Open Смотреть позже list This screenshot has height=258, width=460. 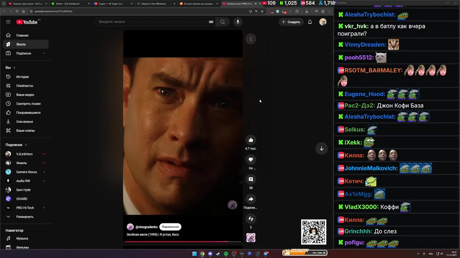(x=26, y=104)
